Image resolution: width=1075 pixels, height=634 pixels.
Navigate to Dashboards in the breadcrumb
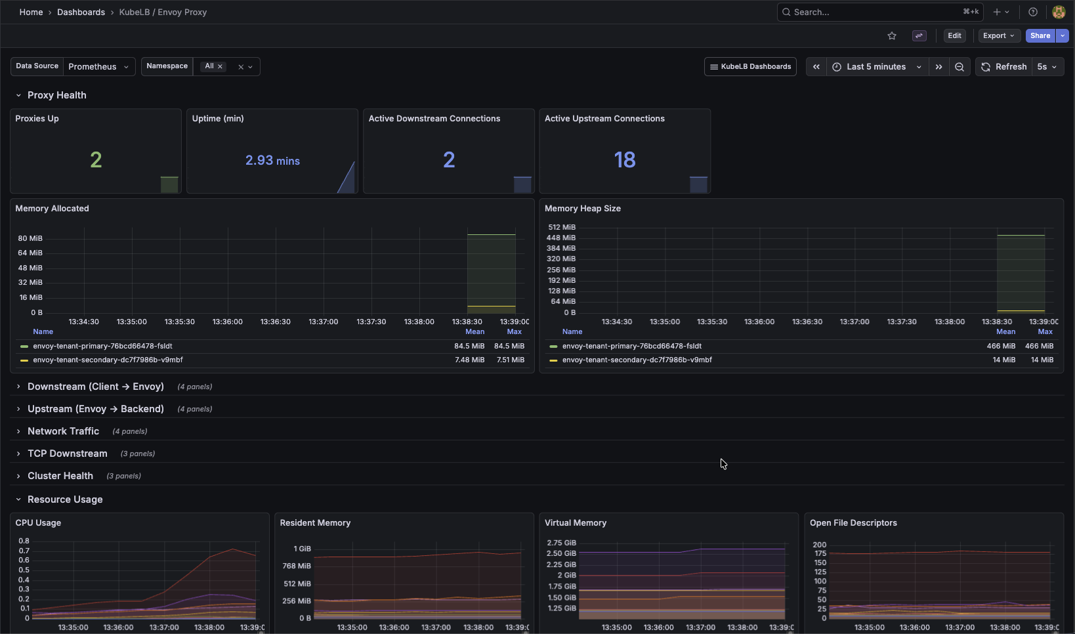[x=81, y=12]
